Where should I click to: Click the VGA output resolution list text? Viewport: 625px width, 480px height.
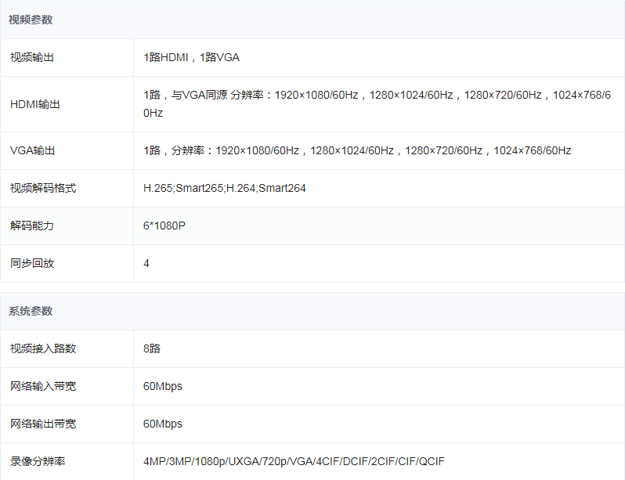pos(357,150)
